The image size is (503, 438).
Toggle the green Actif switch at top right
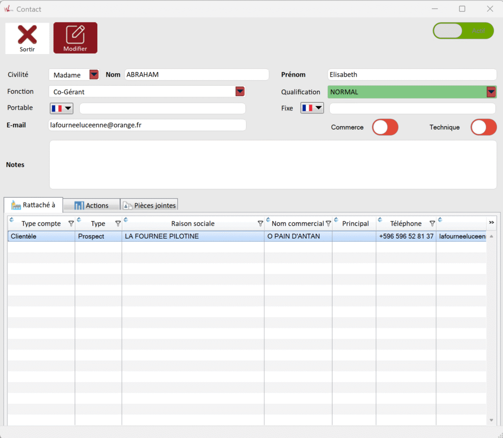point(463,30)
